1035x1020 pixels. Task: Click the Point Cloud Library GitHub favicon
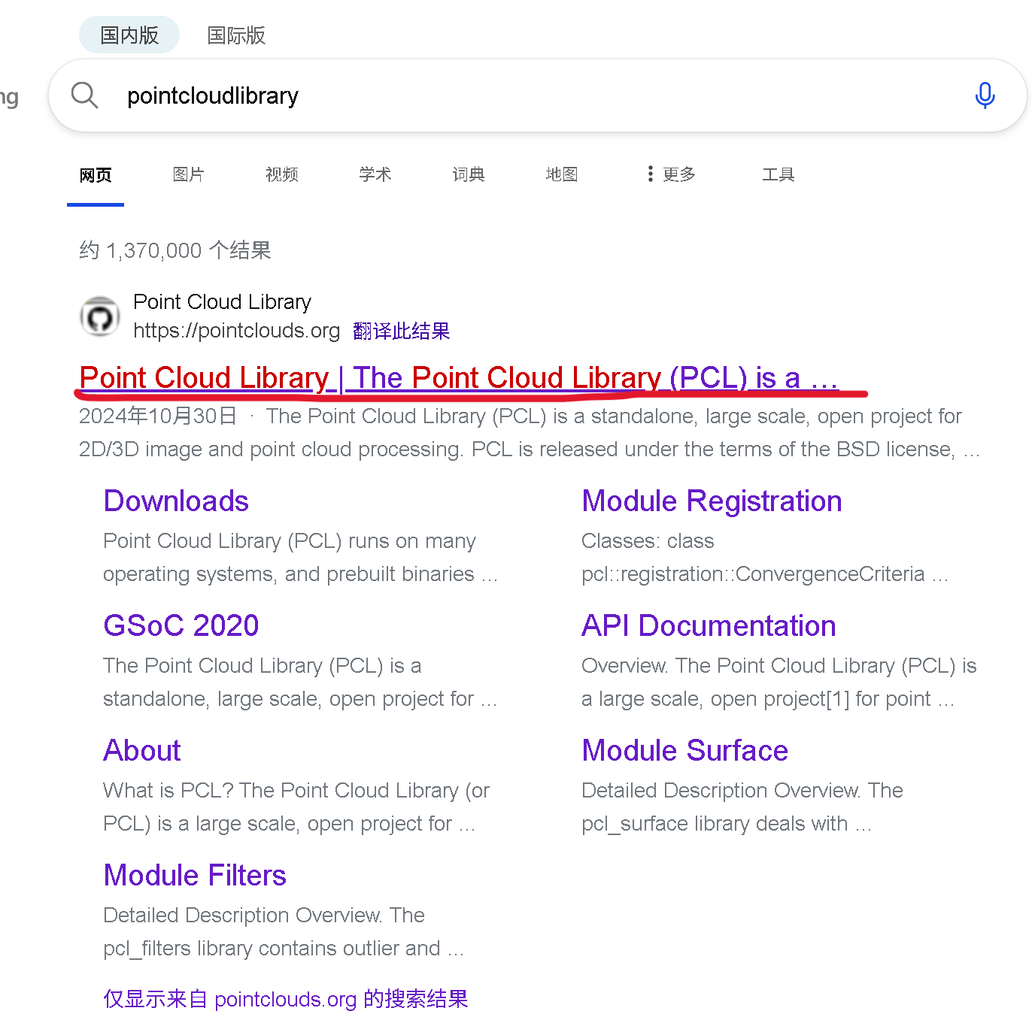pyautogui.click(x=100, y=316)
